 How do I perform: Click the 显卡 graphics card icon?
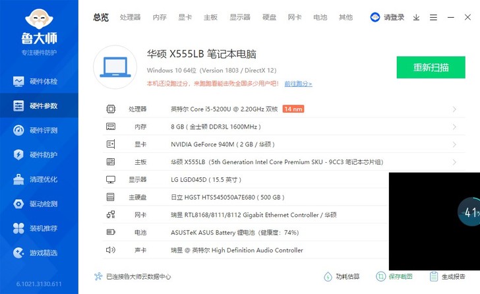pyautogui.click(x=111, y=144)
